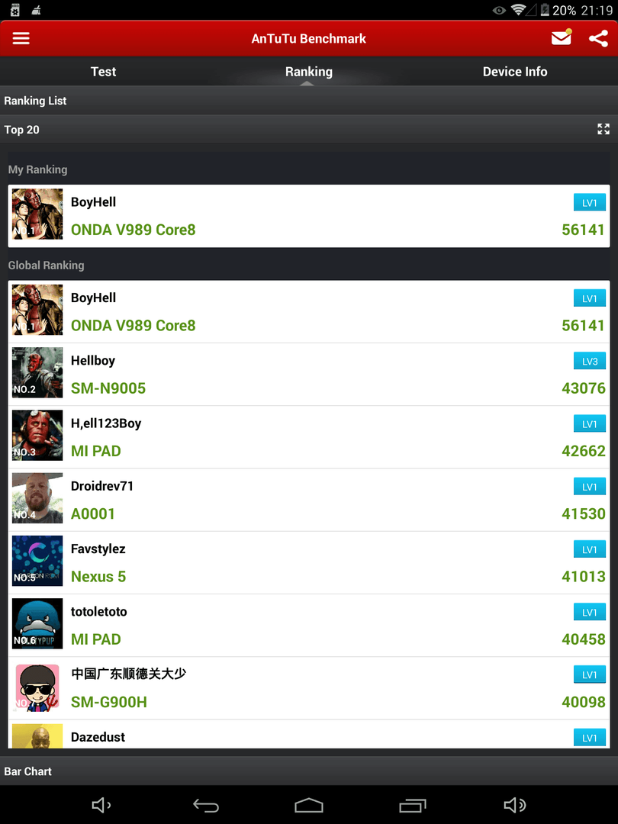Screen dimensions: 618x824
Task: Open the hamburger menu icon
Action: (x=21, y=38)
